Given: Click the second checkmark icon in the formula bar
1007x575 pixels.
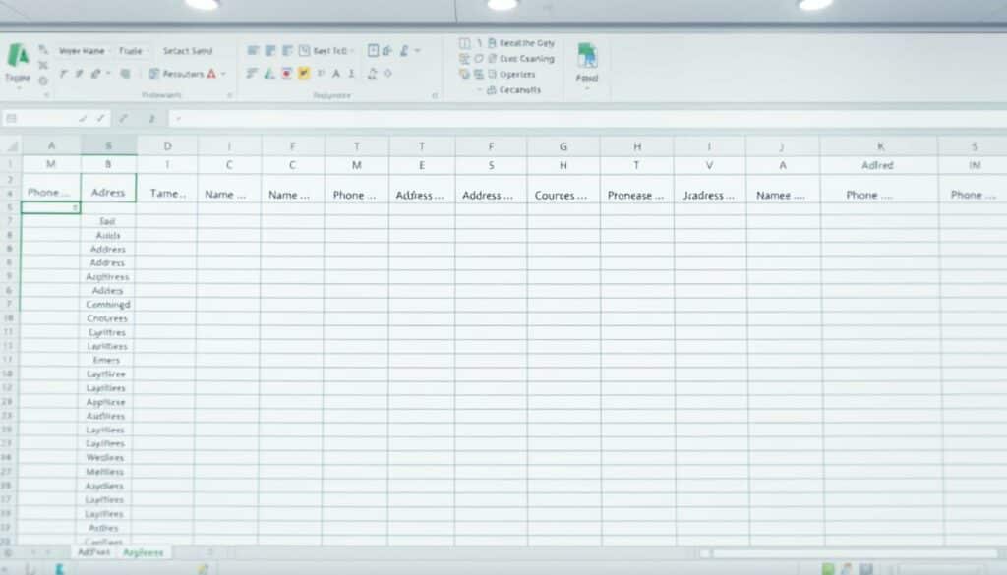Looking at the screenshot, I should (101, 118).
